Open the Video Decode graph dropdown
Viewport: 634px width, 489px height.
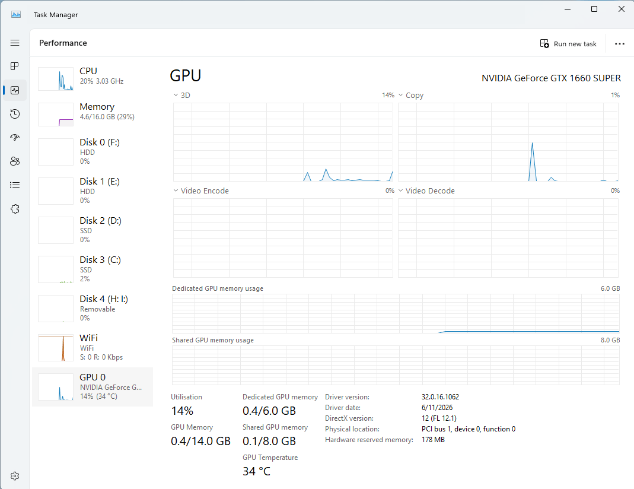click(x=426, y=191)
